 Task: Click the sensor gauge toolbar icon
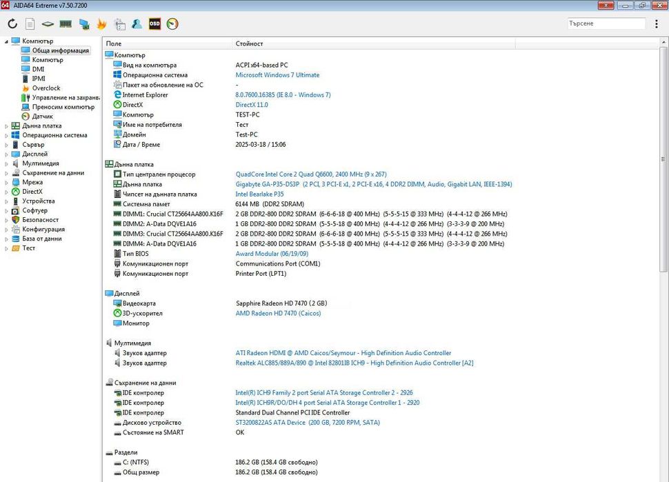point(172,24)
